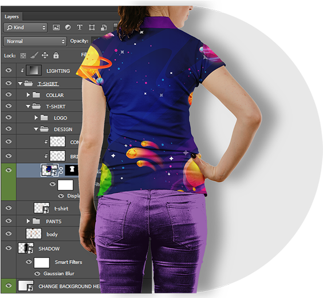Hide the CON clipped layer
323x298 pixels.
pyautogui.click(x=8, y=142)
